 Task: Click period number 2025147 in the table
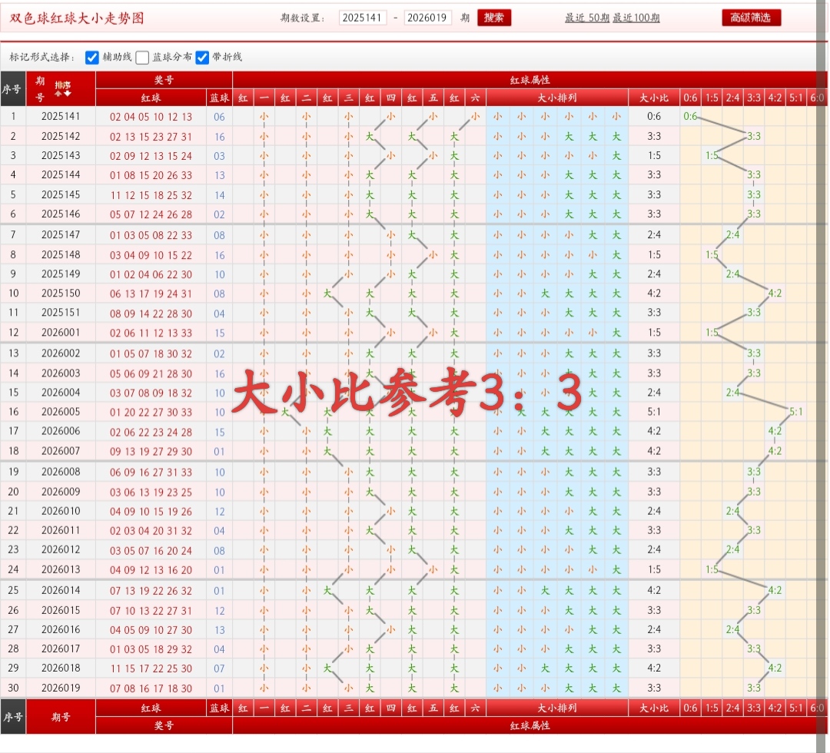(x=61, y=234)
